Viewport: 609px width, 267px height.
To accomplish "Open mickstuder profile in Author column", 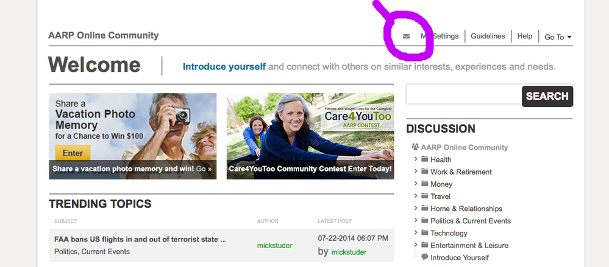I will click(x=274, y=245).
